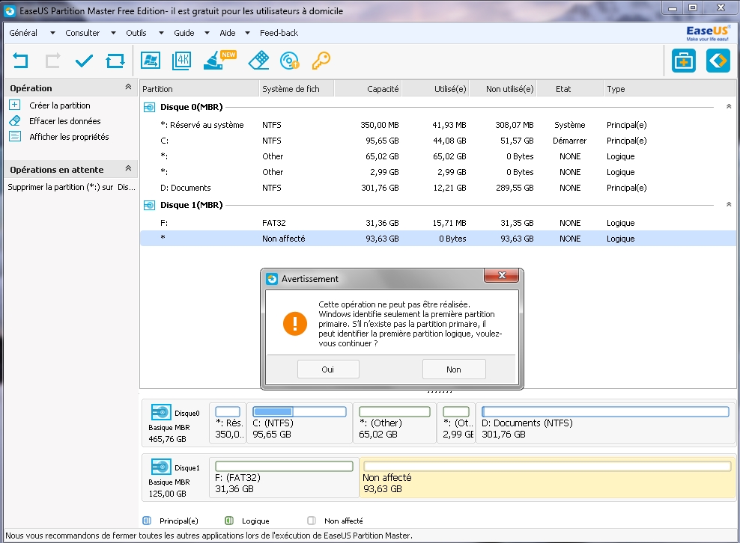Click the Wipe data eraser icon
Viewport: 740px width, 543px height.
258,61
